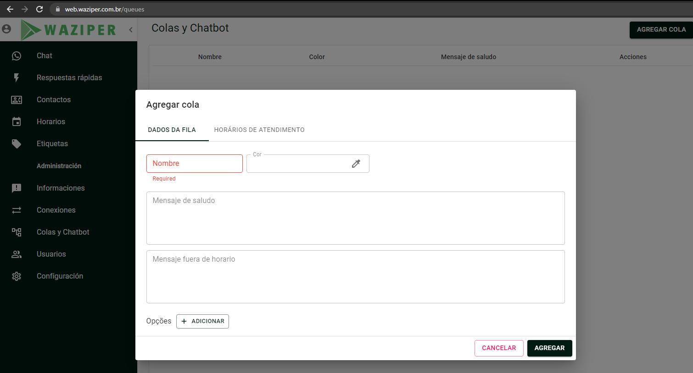Image resolution: width=693 pixels, height=373 pixels.
Task: Focus the Nombre input field
Action: pyautogui.click(x=195, y=164)
